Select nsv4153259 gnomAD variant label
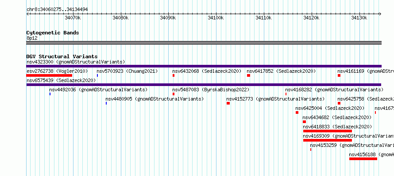The height and width of the screenshot is (176, 394). [352, 145]
